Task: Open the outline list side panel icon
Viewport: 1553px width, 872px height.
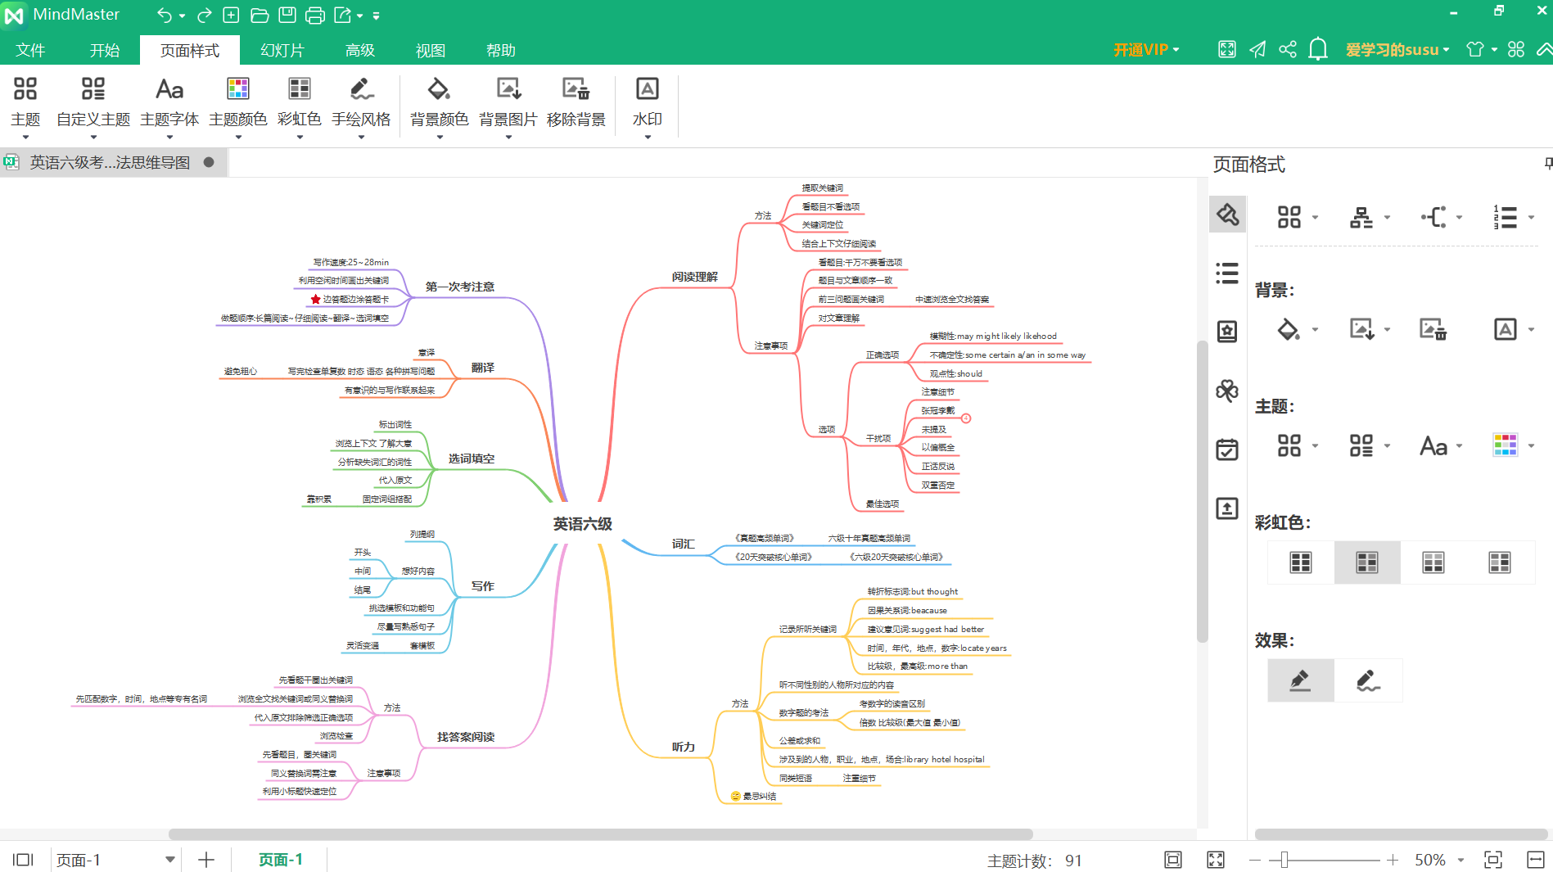Action: [x=1226, y=273]
